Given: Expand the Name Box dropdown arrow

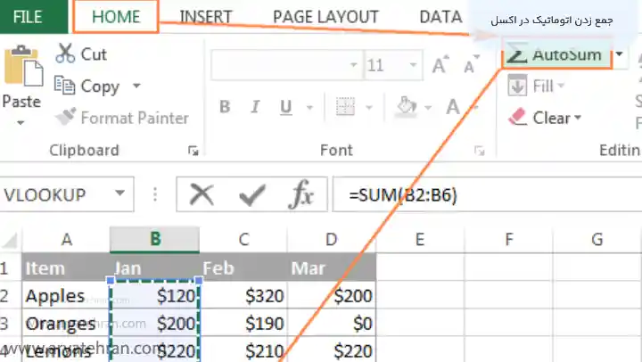Looking at the screenshot, I should pos(120,194).
